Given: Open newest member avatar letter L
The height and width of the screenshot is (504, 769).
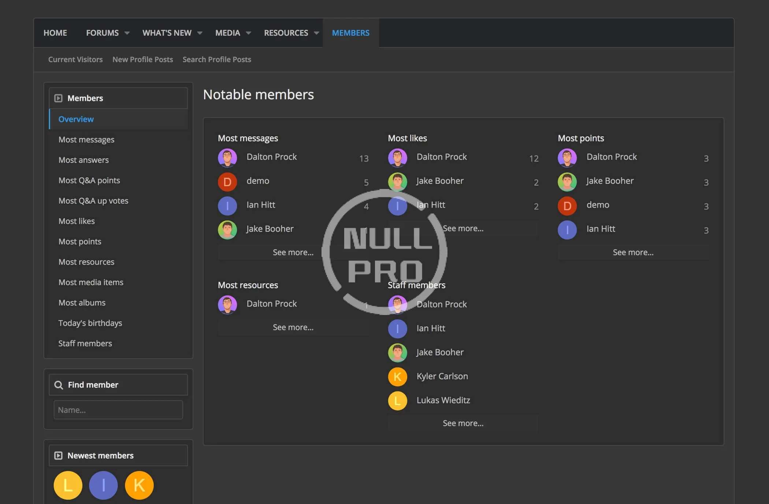Looking at the screenshot, I should click(x=68, y=485).
